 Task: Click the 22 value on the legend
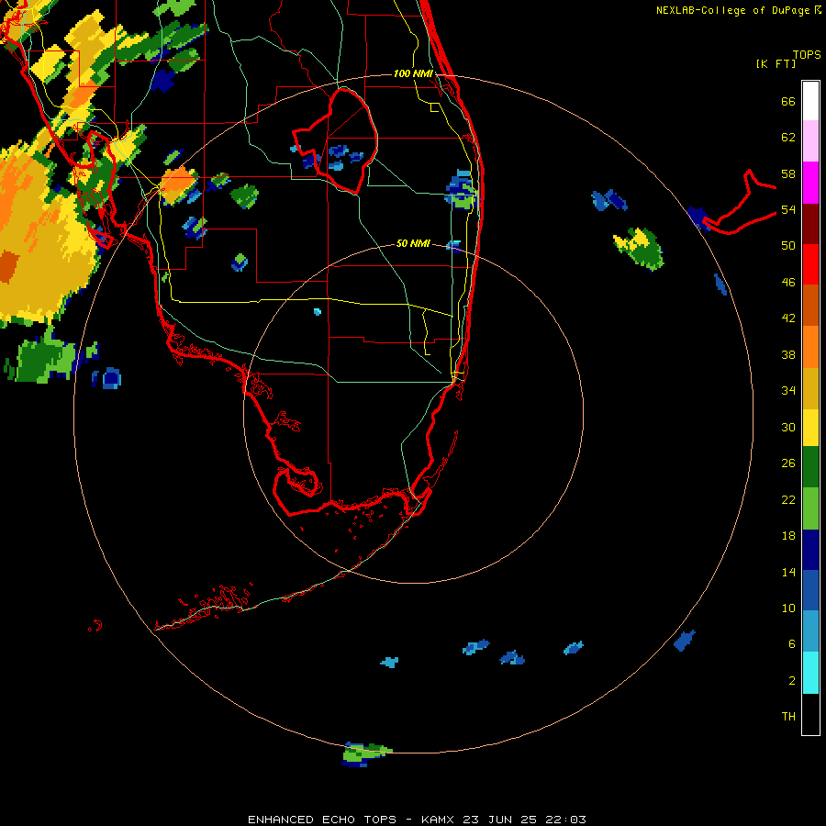coord(788,500)
